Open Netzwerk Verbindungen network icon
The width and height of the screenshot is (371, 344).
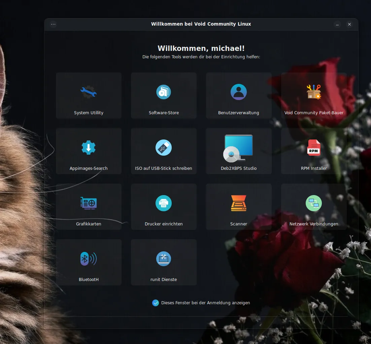(x=314, y=203)
